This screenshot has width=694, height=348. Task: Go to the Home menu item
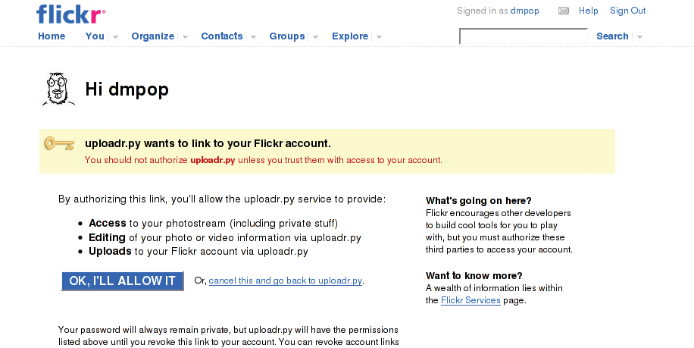click(52, 36)
